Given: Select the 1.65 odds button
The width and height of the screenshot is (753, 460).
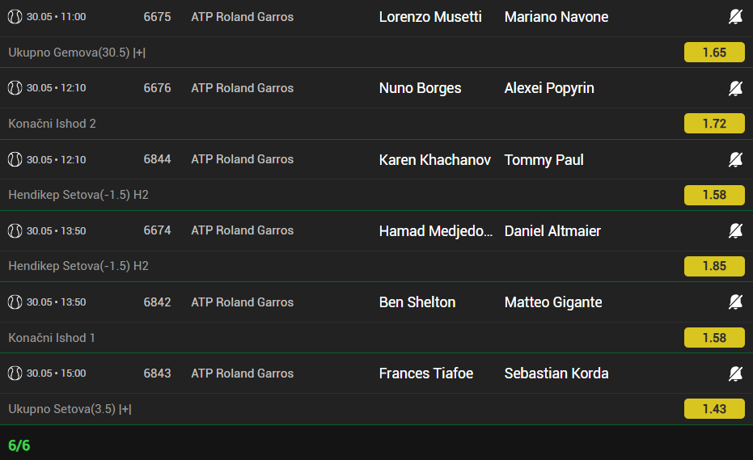Looking at the screenshot, I should tap(714, 53).
